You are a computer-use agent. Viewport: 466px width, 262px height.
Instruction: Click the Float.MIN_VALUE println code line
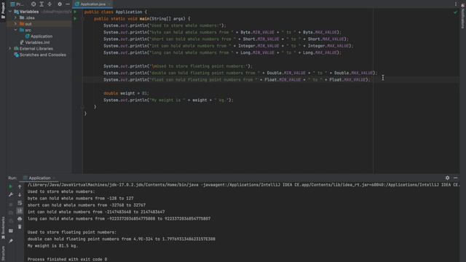click(x=237, y=79)
